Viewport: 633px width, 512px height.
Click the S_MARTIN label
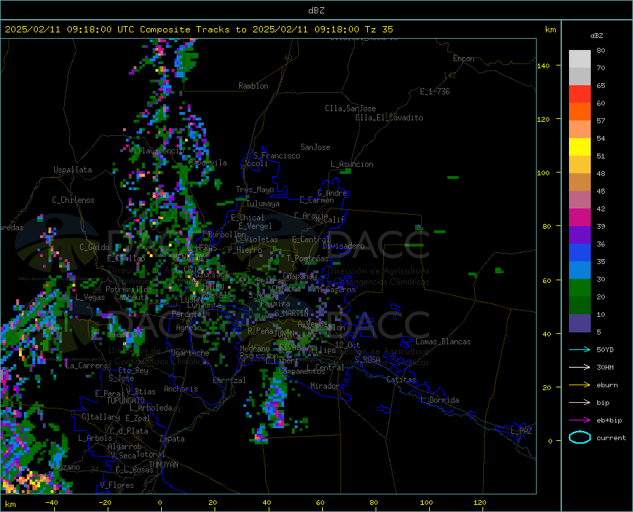coord(291,313)
